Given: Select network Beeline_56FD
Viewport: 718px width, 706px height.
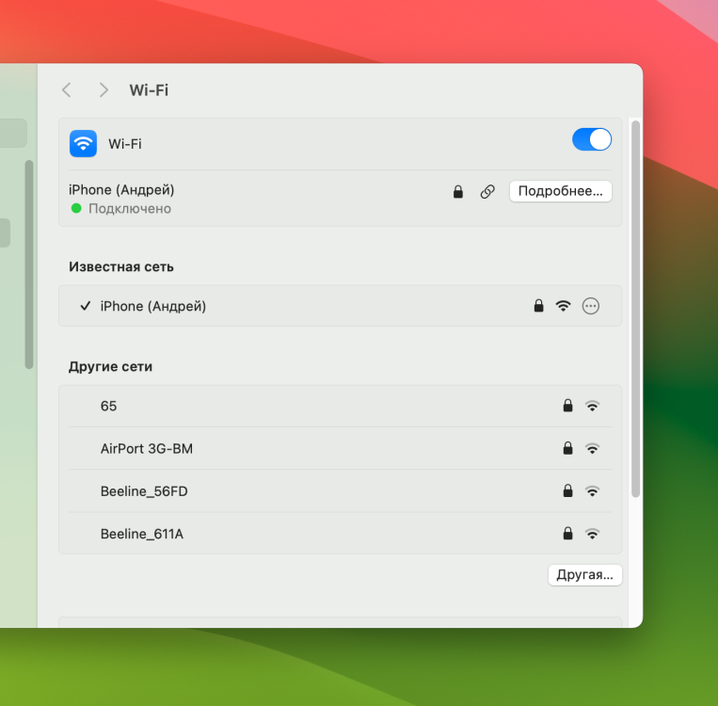Looking at the screenshot, I should point(340,491).
